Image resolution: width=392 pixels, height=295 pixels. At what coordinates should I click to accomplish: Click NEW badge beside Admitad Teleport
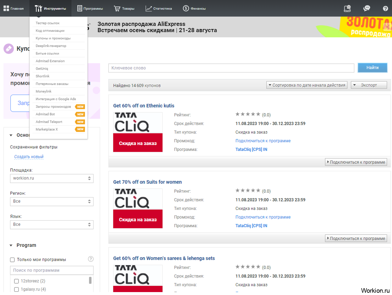pos(80,122)
